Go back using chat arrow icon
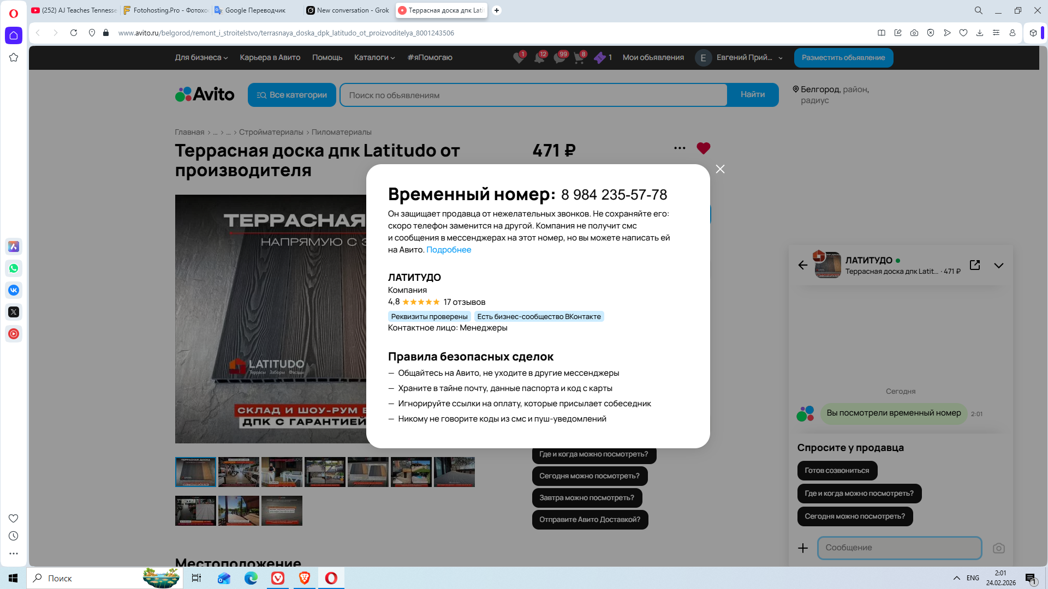The width and height of the screenshot is (1048, 589). tap(802, 265)
